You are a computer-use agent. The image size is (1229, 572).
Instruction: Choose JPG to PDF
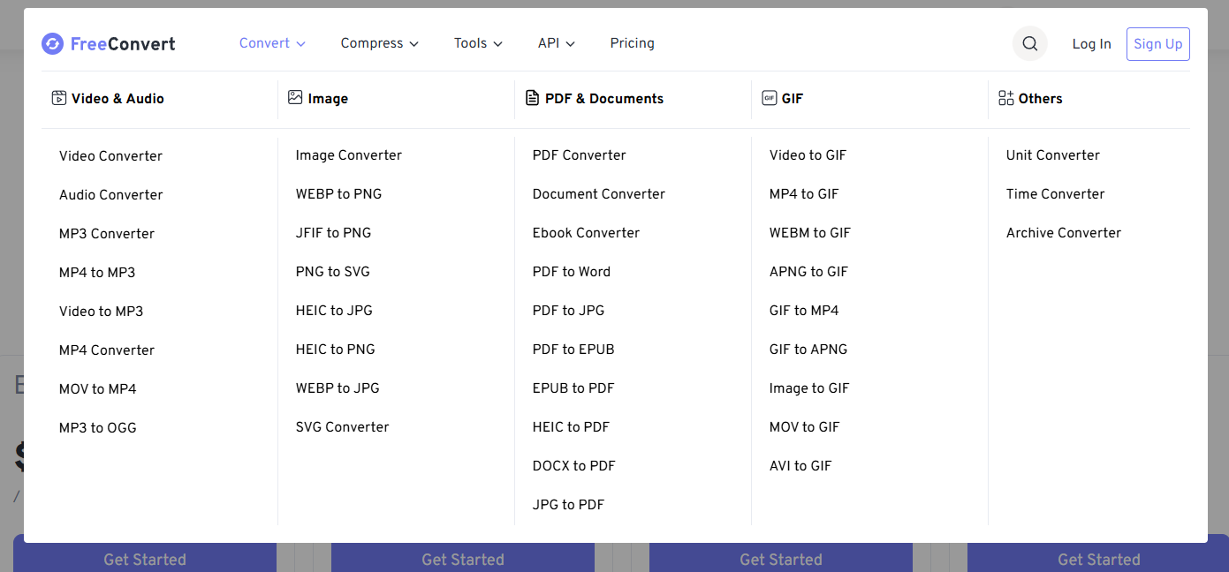pyautogui.click(x=569, y=505)
